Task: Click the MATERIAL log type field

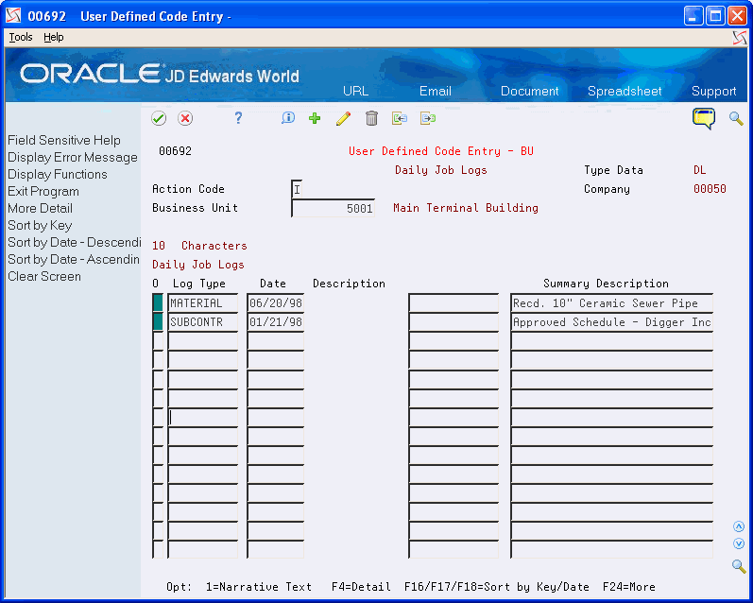Action: point(202,303)
